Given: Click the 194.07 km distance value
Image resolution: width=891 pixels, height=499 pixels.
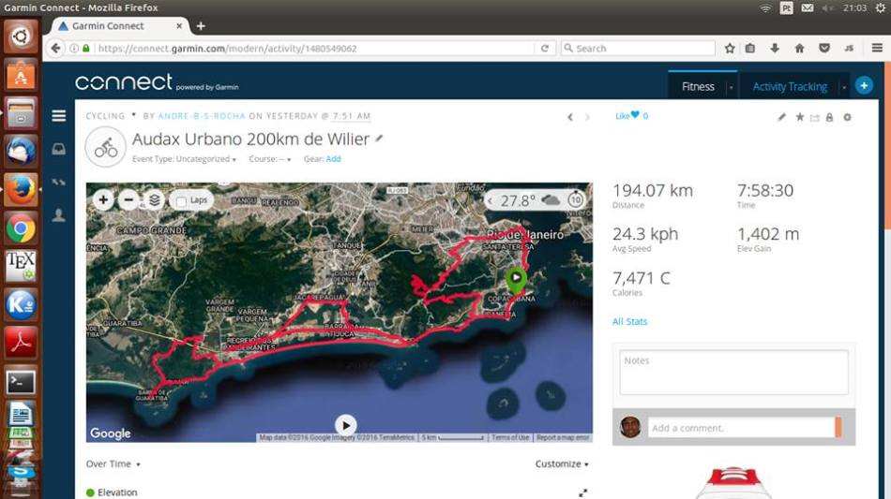Looking at the screenshot, I should pyautogui.click(x=653, y=191).
